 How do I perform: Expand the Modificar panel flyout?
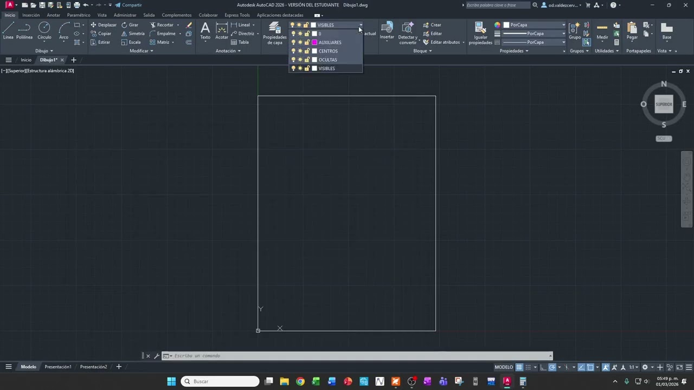pos(142,51)
